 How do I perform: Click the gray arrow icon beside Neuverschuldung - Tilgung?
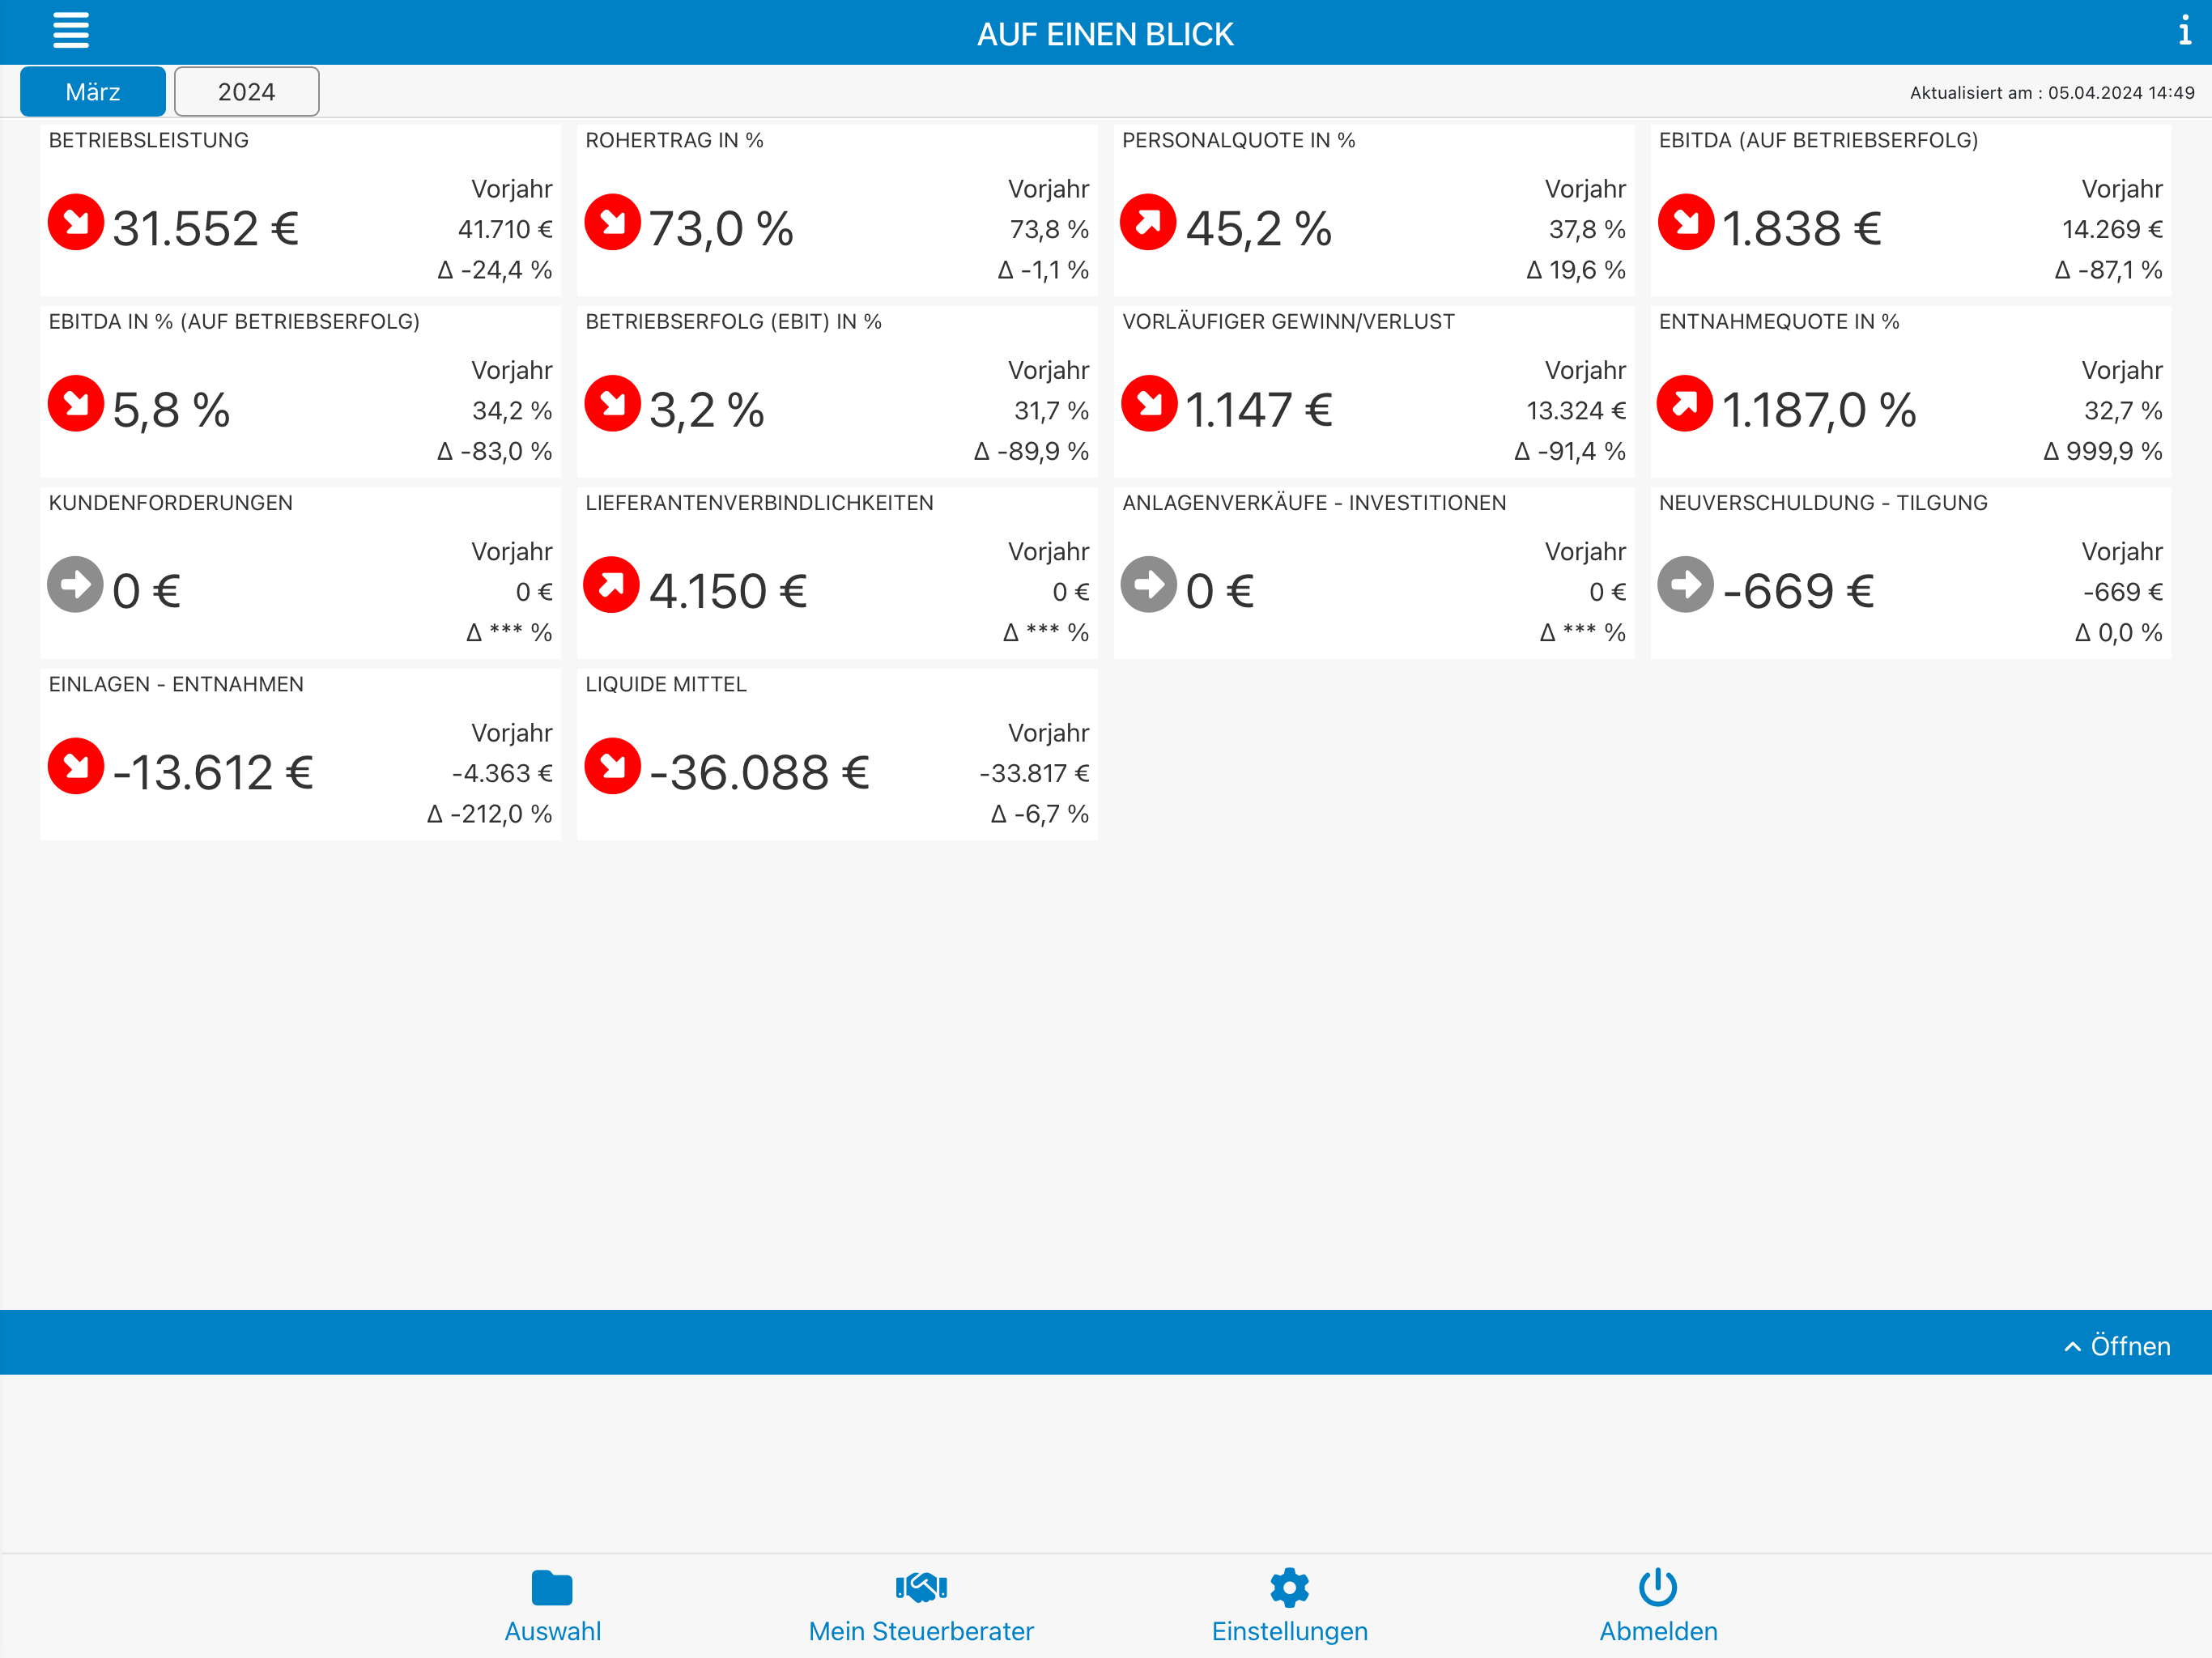(1685, 584)
